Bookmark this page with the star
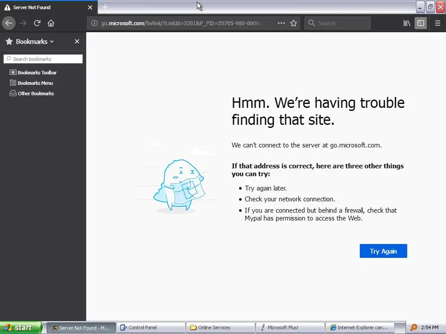This screenshot has height=334, width=446. point(294,23)
